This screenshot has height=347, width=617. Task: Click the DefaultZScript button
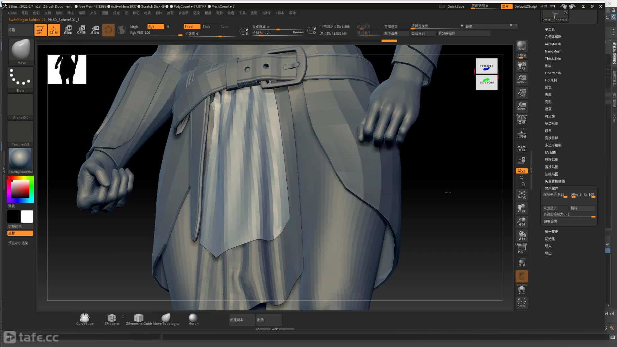(526, 6)
